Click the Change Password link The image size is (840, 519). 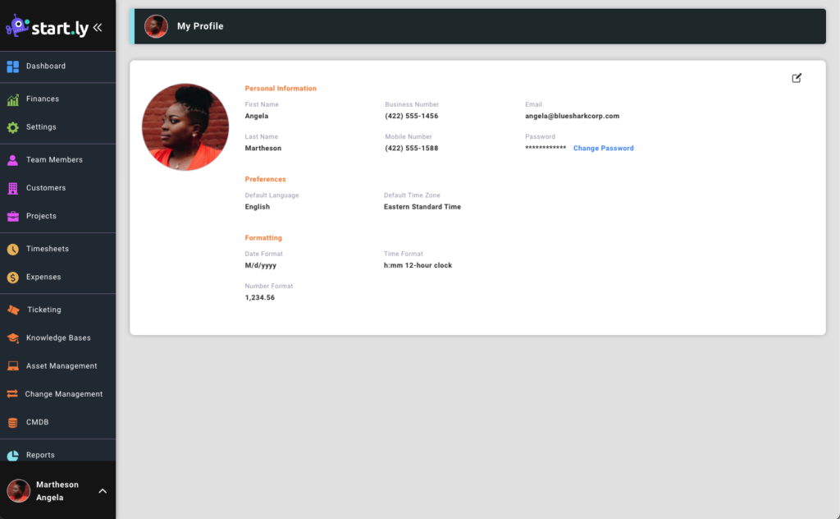tap(603, 148)
